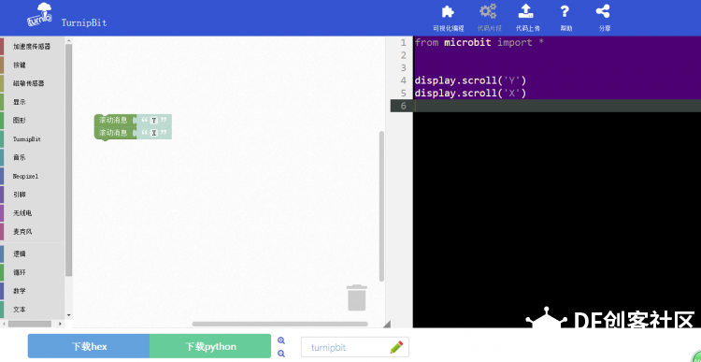Select the first 滚动消息 block (Y)
701x362 pixels.
(113, 120)
